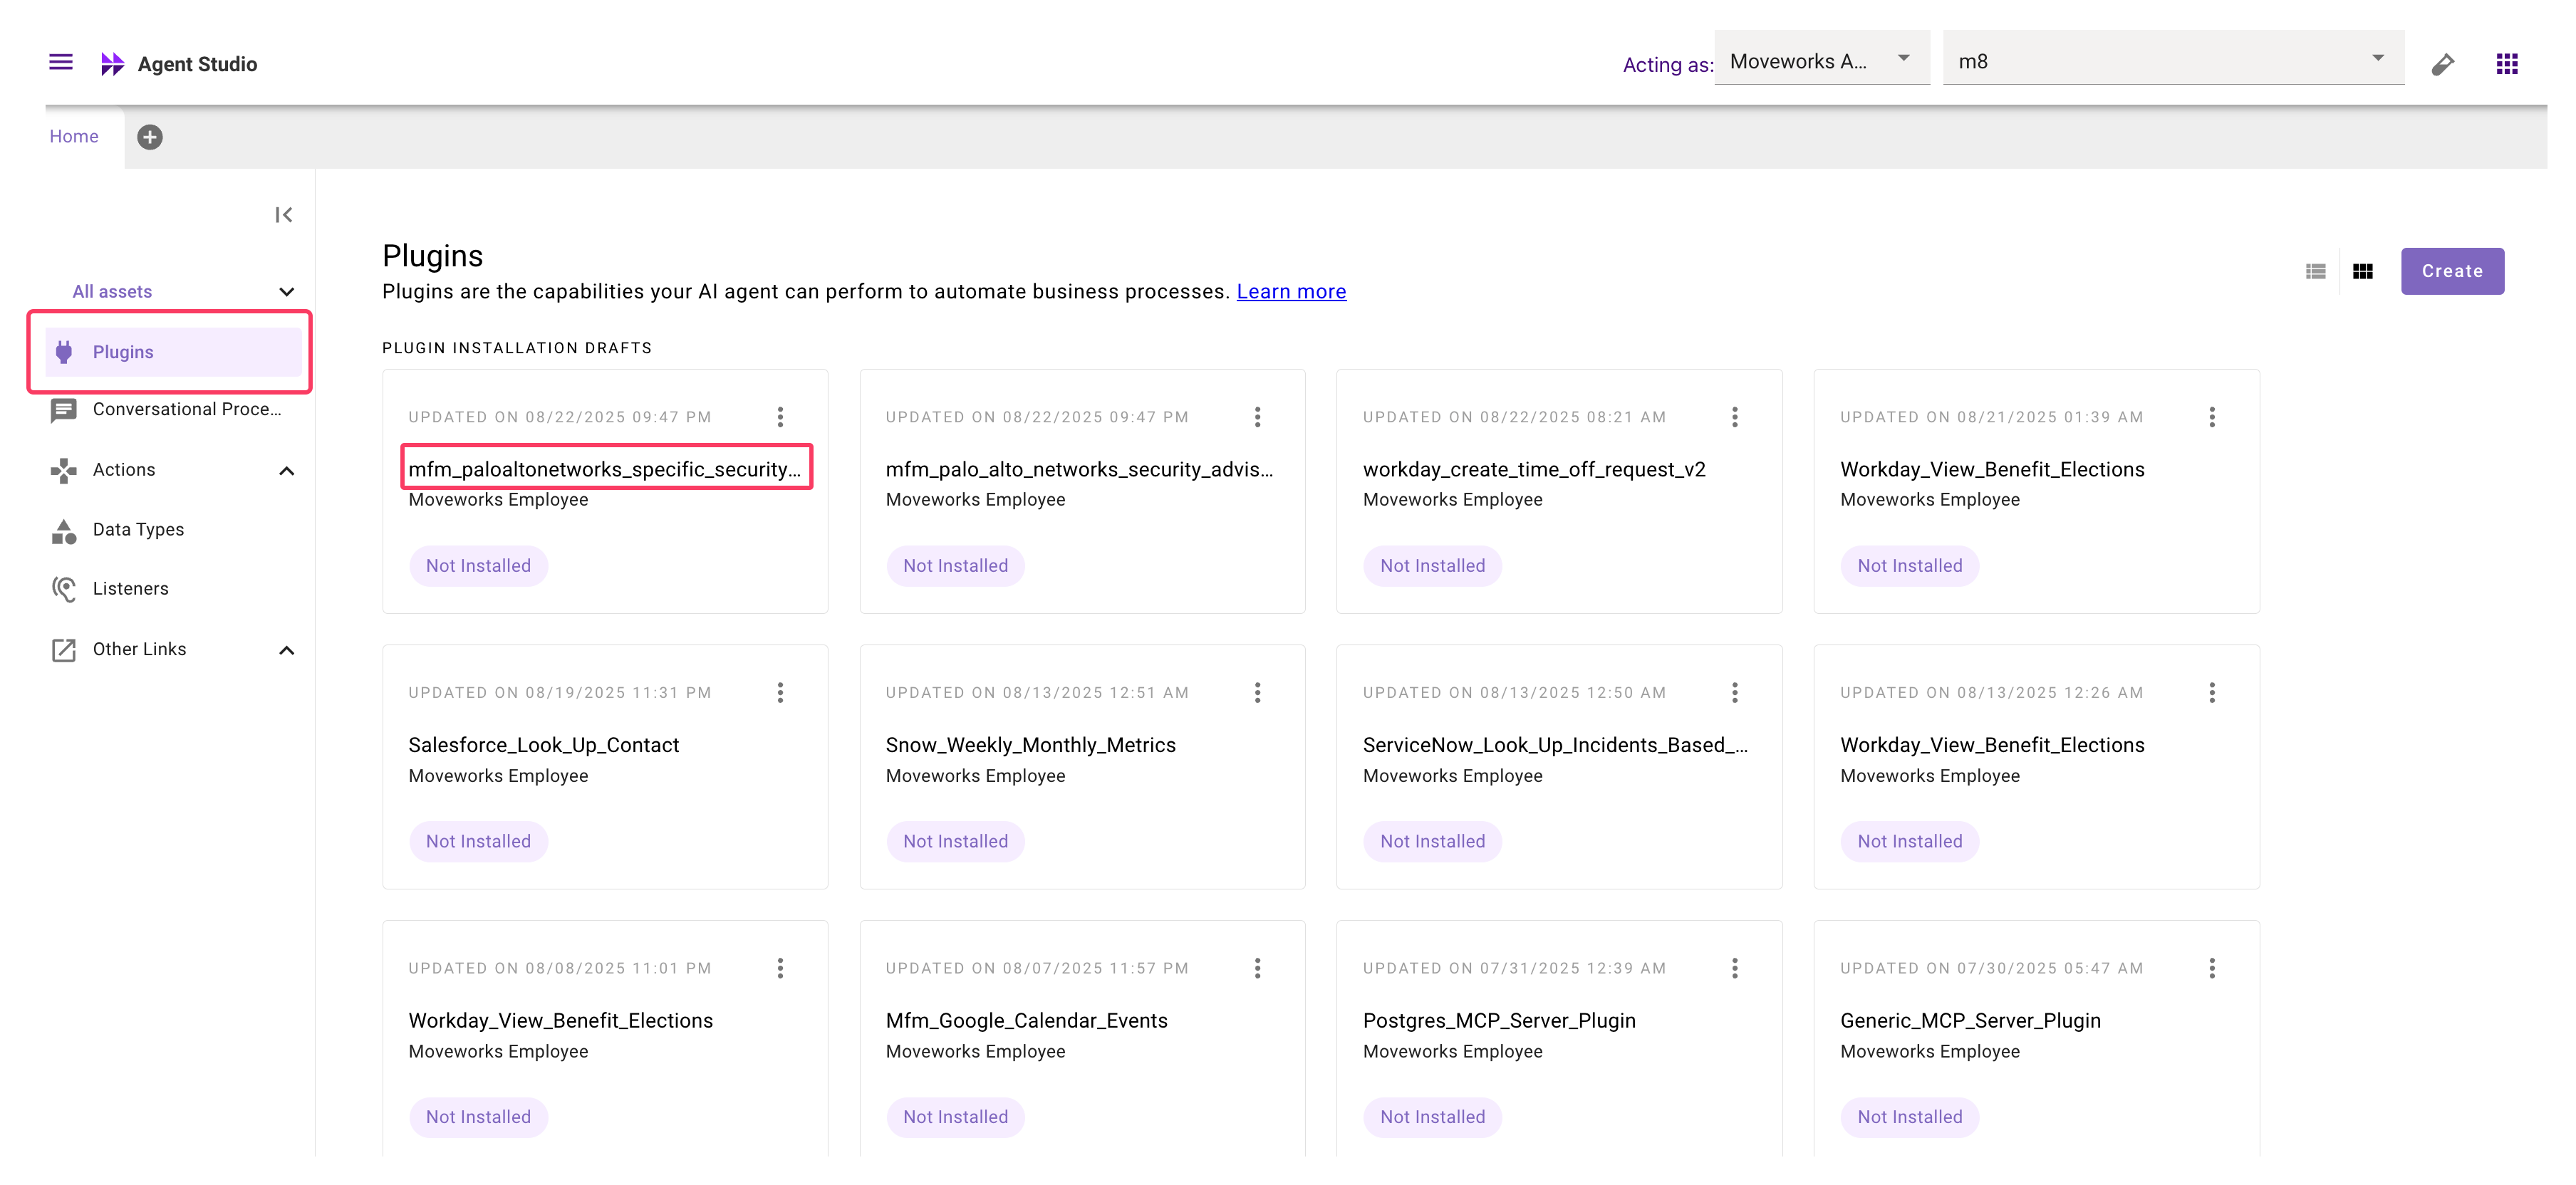This screenshot has width=2576, height=1185.
Task: Collapse the Actions section chevron
Action: 286,471
